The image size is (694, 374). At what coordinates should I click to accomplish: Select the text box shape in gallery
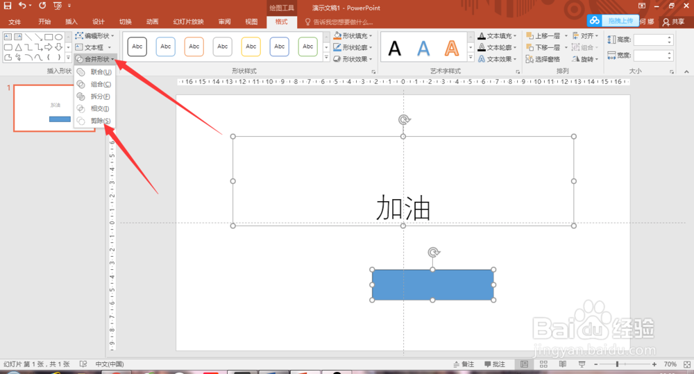point(8,37)
